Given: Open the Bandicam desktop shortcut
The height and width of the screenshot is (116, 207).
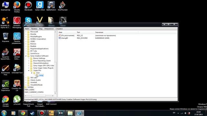Looking at the screenshot, I should coord(28,6).
